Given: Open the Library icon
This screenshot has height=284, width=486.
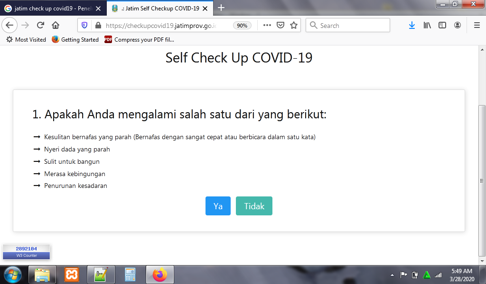Looking at the screenshot, I should [x=427, y=26].
